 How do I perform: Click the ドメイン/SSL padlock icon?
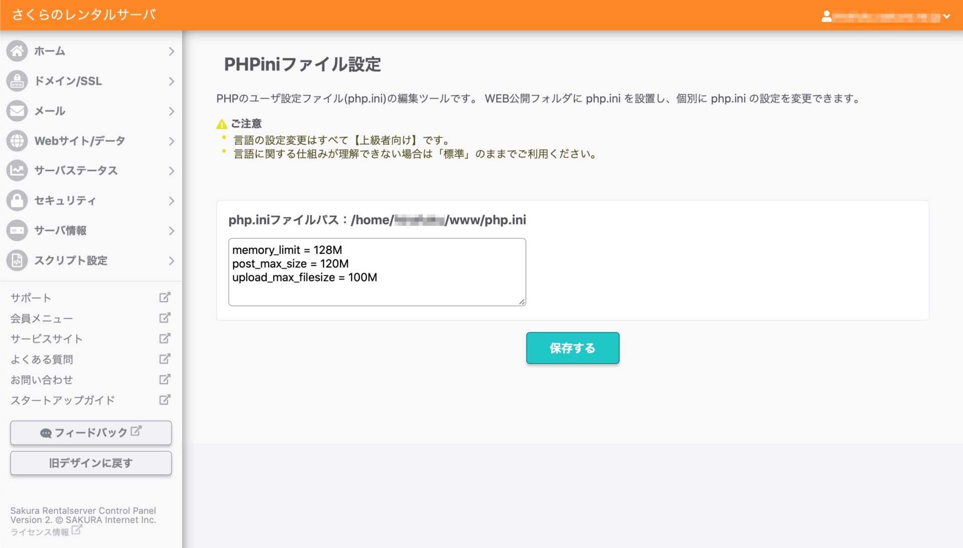tap(18, 81)
